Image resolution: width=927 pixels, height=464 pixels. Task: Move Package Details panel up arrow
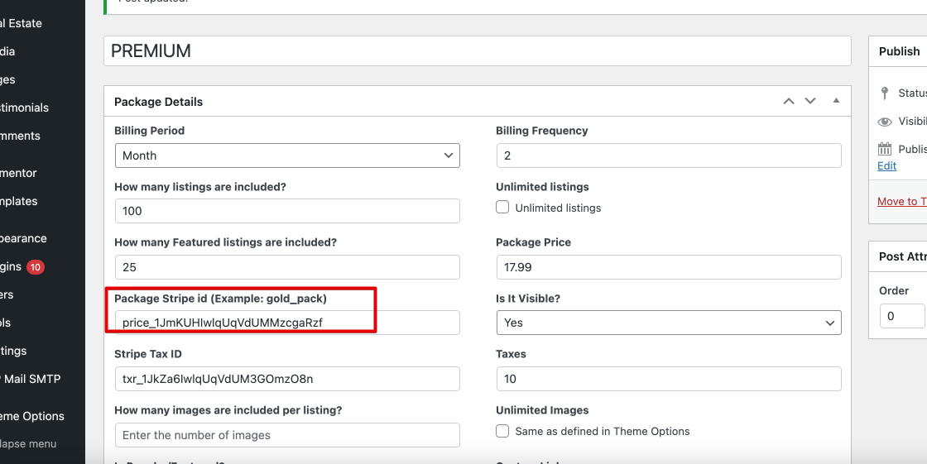click(x=789, y=101)
